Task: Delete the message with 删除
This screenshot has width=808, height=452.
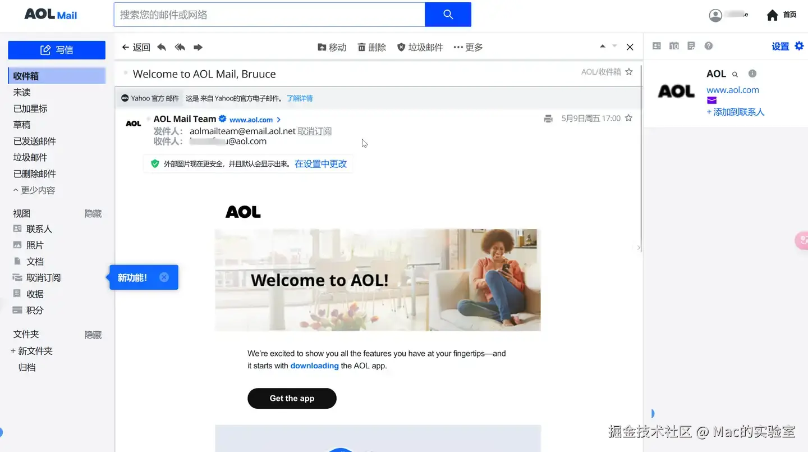Action: pyautogui.click(x=372, y=47)
